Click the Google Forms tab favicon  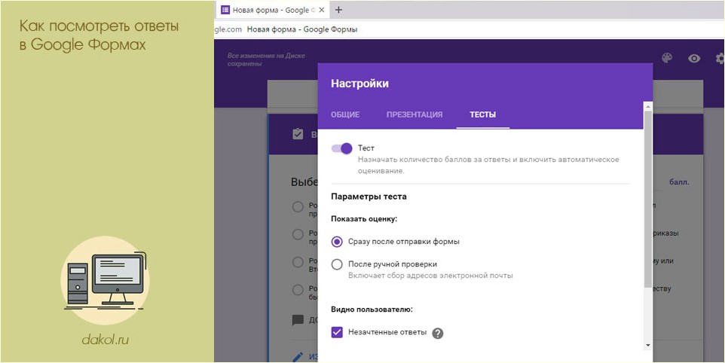coord(225,10)
